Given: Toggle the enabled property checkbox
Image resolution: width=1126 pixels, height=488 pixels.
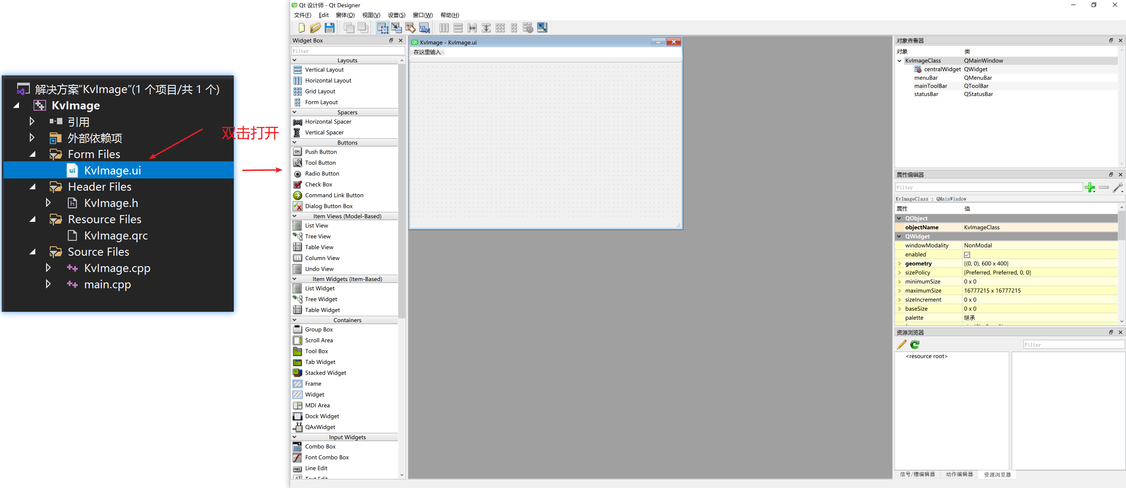Looking at the screenshot, I should point(967,255).
